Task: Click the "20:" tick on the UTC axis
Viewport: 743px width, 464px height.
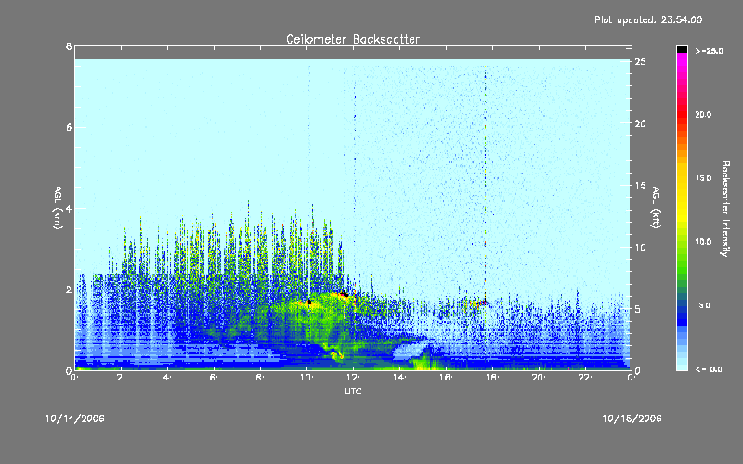Action: (540, 378)
